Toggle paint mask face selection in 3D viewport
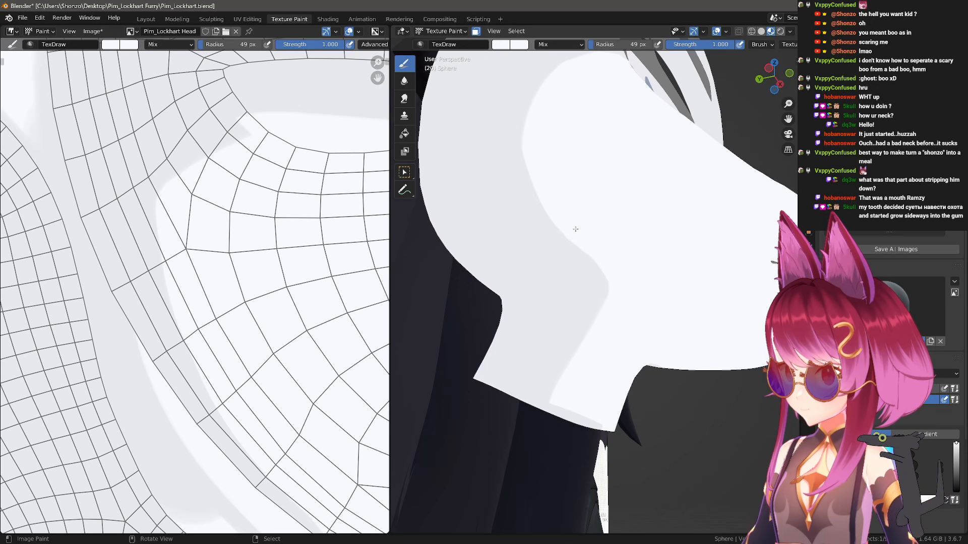Screen dimensions: 968x544 476,31
